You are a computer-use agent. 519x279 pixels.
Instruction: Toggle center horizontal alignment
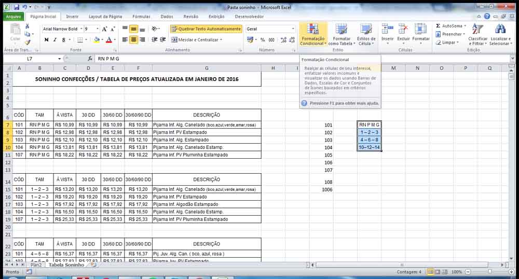coord(133,39)
